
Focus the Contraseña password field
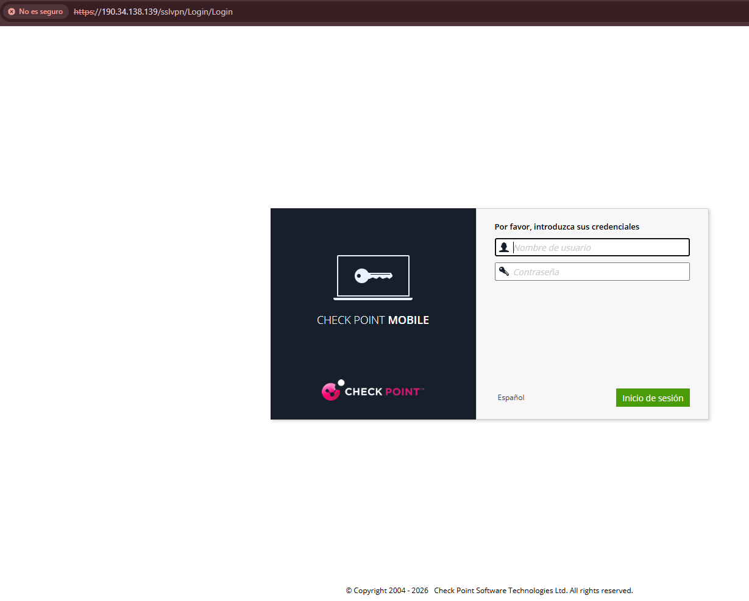click(x=592, y=272)
